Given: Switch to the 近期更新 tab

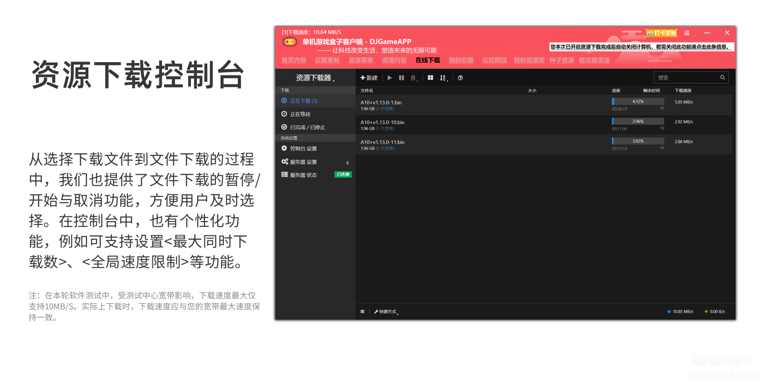Looking at the screenshot, I should tap(327, 60).
